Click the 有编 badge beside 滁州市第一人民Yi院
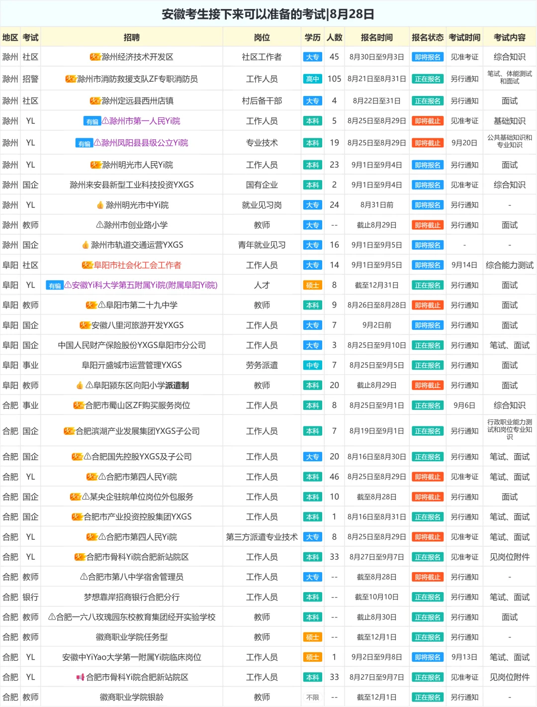Image resolution: width=537 pixels, height=707 pixels. tap(92, 121)
